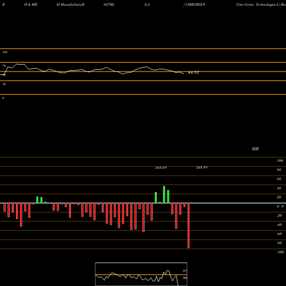The width and height of the screenshot is (286, 286).
Task: Select the CMRGREEN ticker text in header
Action: pyautogui.click(x=196, y=5)
